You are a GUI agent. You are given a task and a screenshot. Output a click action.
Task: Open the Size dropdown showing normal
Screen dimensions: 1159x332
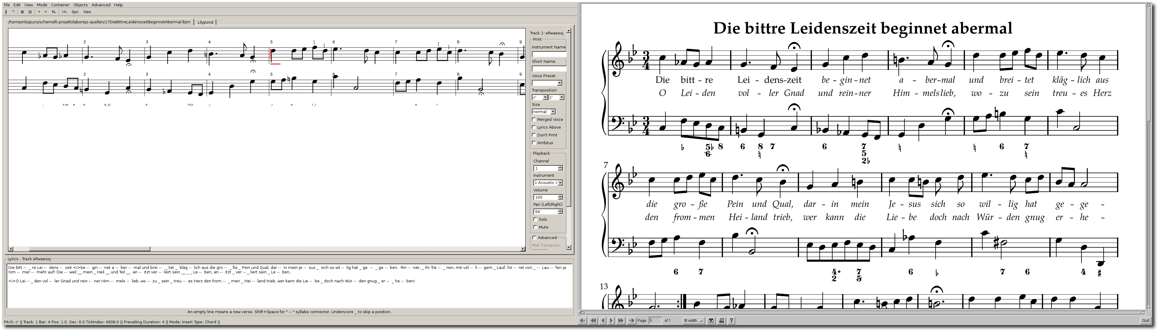coord(544,112)
